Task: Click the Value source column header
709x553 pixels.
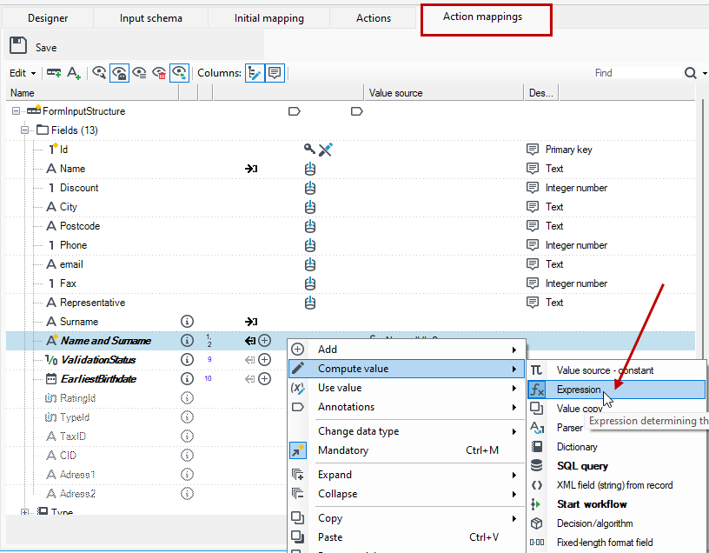Action: click(444, 93)
